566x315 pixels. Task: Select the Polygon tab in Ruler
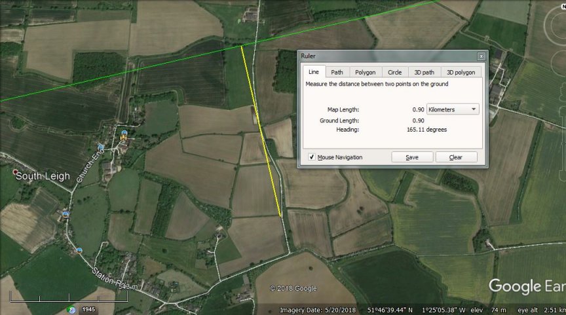tap(365, 72)
